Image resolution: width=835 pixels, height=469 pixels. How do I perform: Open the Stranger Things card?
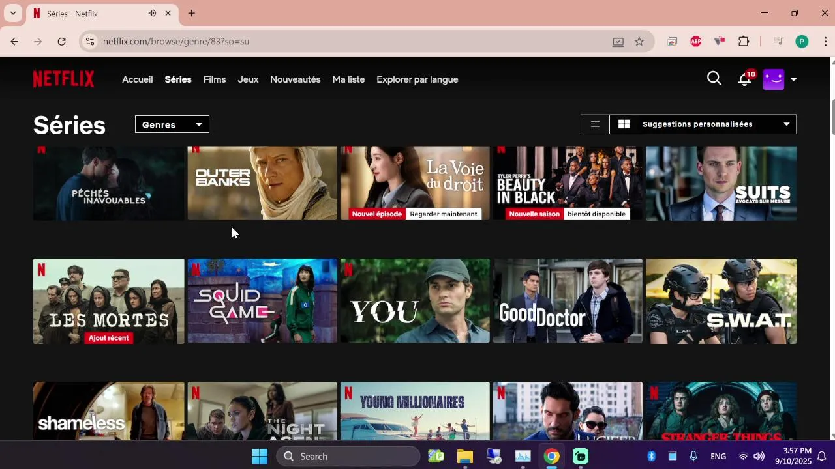click(721, 411)
